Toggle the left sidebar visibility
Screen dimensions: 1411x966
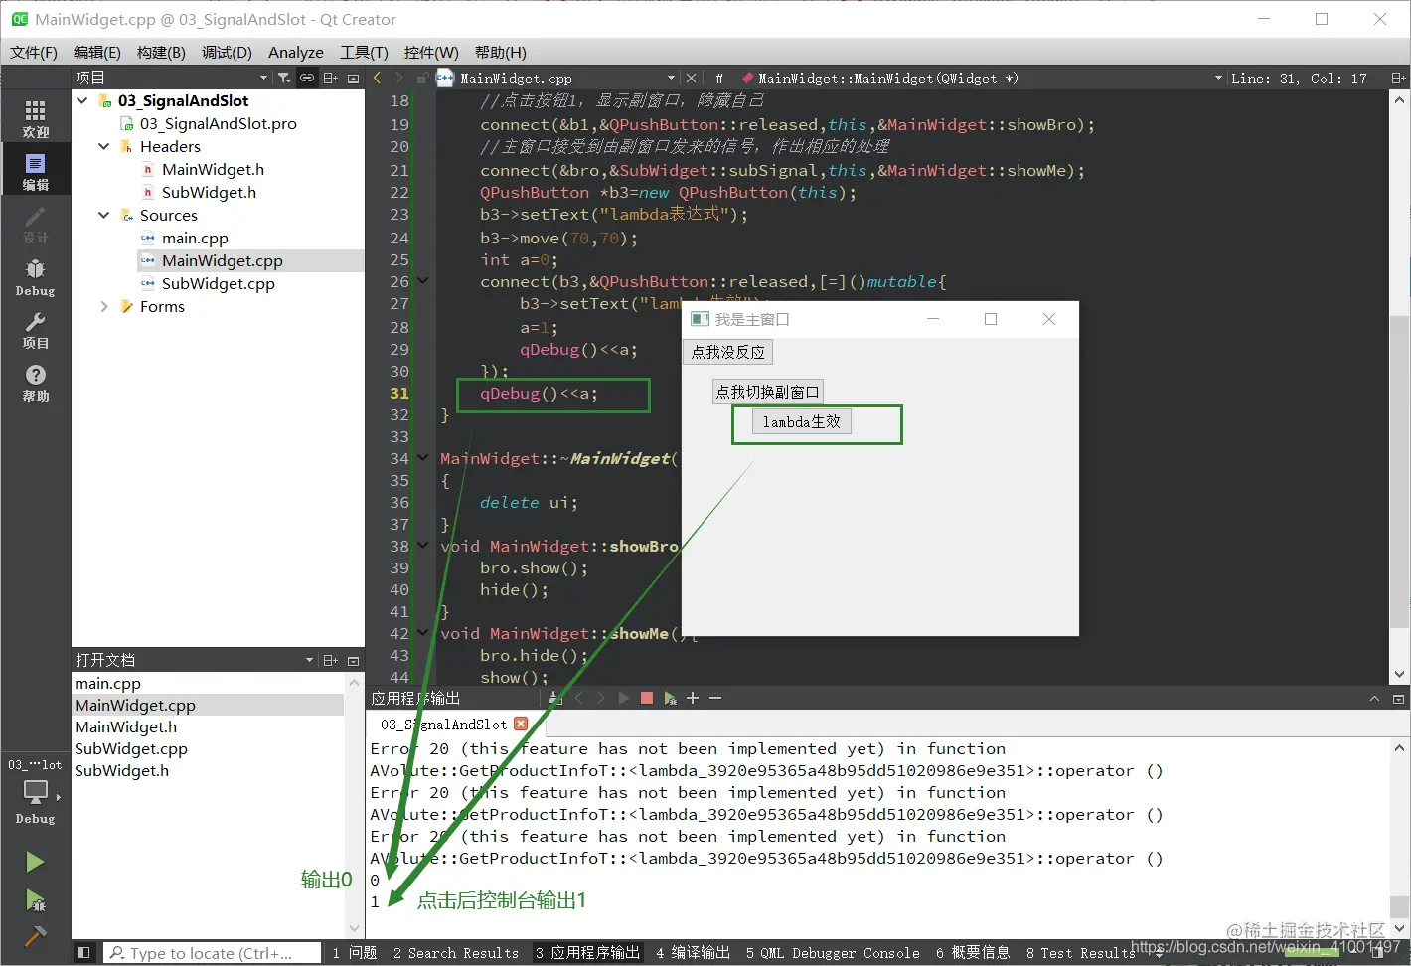(84, 953)
